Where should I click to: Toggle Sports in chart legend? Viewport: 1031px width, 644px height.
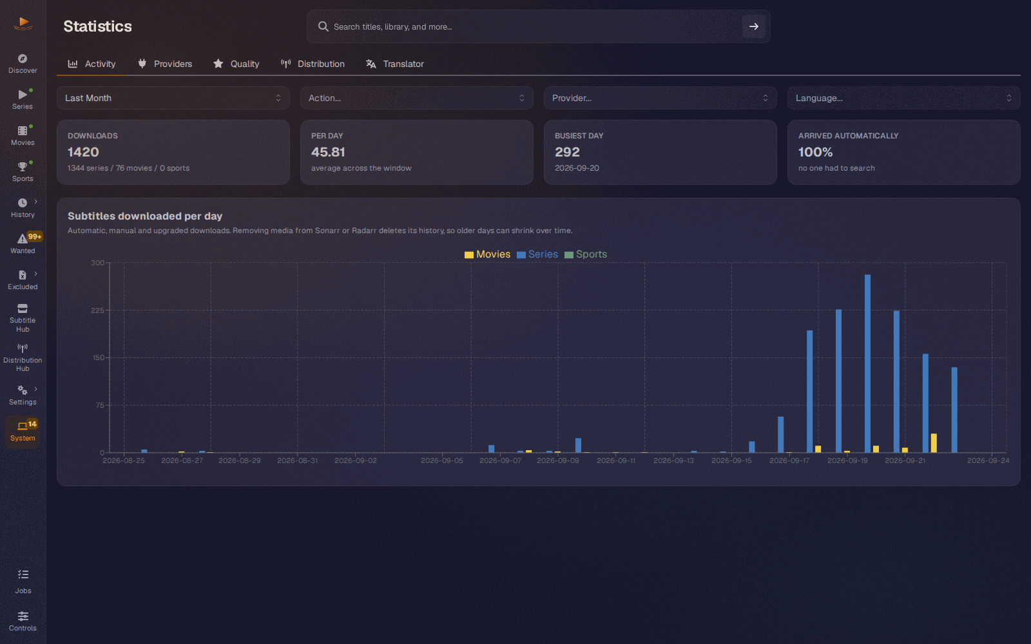pos(586,254)
